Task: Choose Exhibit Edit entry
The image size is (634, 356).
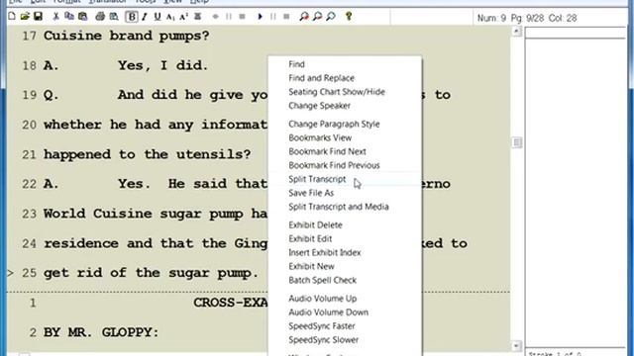Action: [310, 238]
